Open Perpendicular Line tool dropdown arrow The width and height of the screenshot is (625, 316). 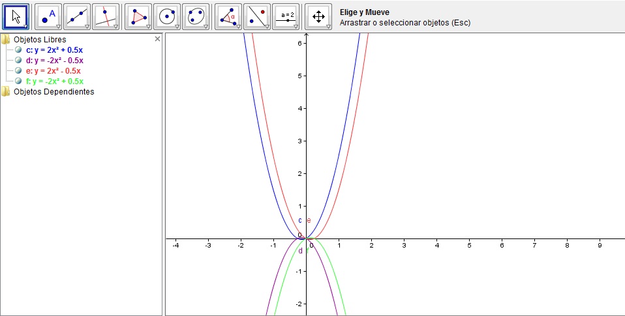tap(115, 26)
